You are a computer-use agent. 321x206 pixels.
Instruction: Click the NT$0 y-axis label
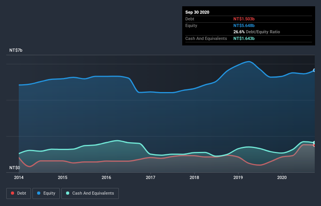tap(15, 168)
